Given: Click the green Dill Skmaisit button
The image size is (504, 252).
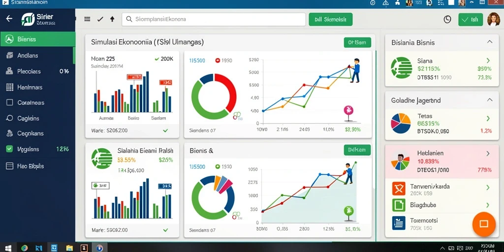Looking at the screenshot, I should (x=330, y=19).
